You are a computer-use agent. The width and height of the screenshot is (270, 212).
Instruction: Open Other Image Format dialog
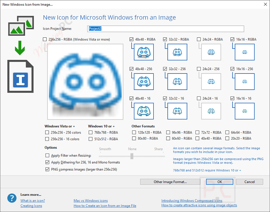(170, 182)
